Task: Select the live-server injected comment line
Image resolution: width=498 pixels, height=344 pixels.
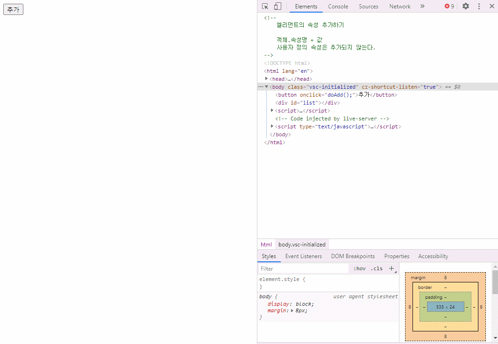Action: [332, 119]
